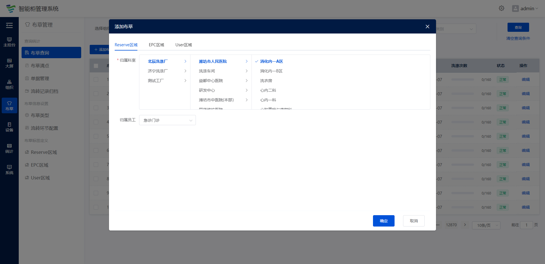545x264 pixels.
Task: Open the 归属员工 dropdown showing 急诊门诊
Action: click(x=167, y=120)
